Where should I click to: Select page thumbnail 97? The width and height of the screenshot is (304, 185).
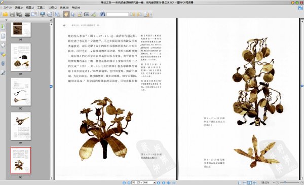(21, 126)
